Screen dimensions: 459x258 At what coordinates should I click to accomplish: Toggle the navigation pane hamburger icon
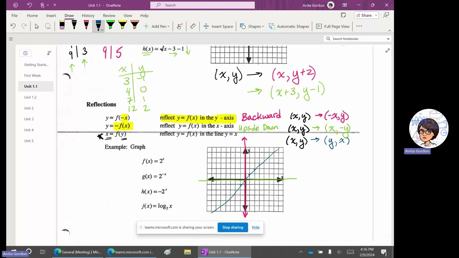[x=11, y=39]
